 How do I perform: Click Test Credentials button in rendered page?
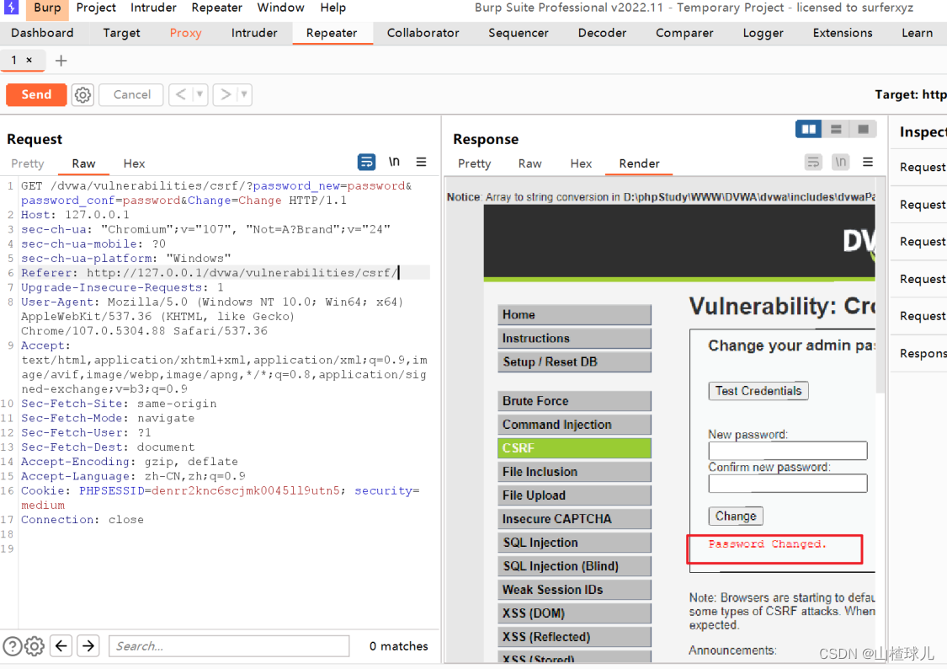758,391
